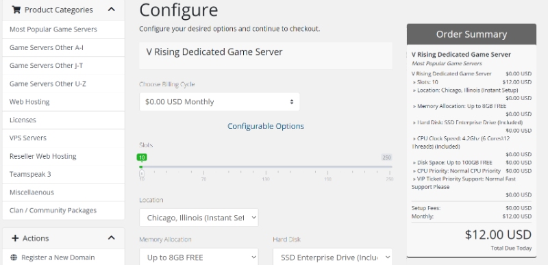This screenshot has width=548, height=265.
Task: Collapse the Actions panel chevron
Action: (111, 238)
